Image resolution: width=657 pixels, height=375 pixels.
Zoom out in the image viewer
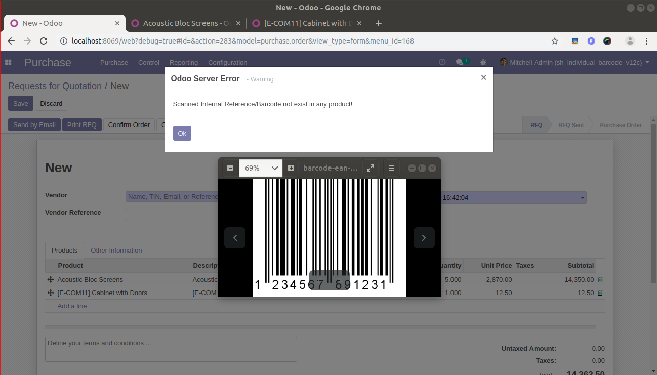pos(230,168)
